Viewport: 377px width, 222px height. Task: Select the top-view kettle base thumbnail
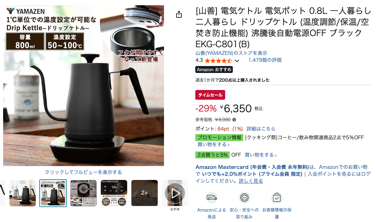click(x=83, y=193)
